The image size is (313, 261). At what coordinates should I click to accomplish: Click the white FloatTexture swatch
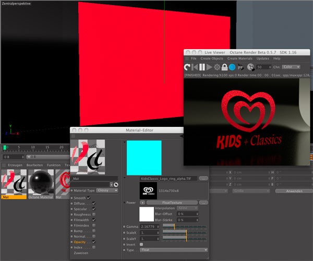click(x=147, y=214)
